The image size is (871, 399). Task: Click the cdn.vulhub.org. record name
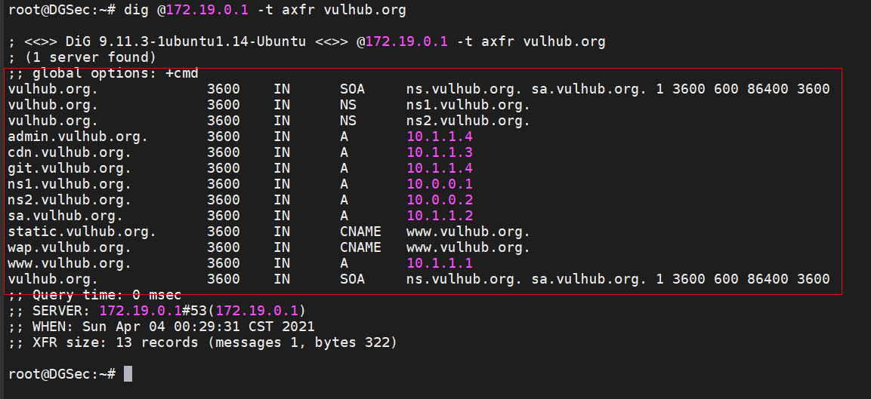click(69, 152)
